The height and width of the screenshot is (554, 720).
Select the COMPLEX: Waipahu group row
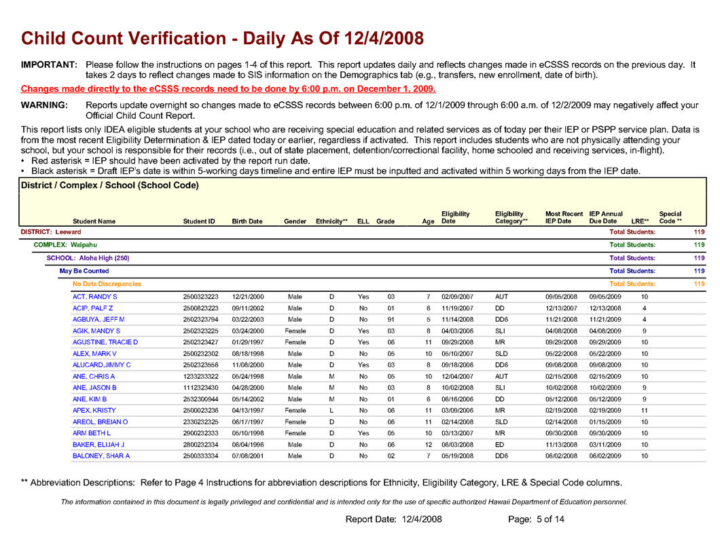[65, 244]
